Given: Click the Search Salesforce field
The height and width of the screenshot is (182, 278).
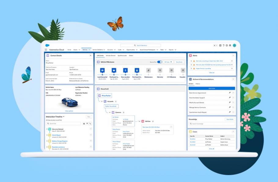Looking at the screenshot, I should [141, 45].
